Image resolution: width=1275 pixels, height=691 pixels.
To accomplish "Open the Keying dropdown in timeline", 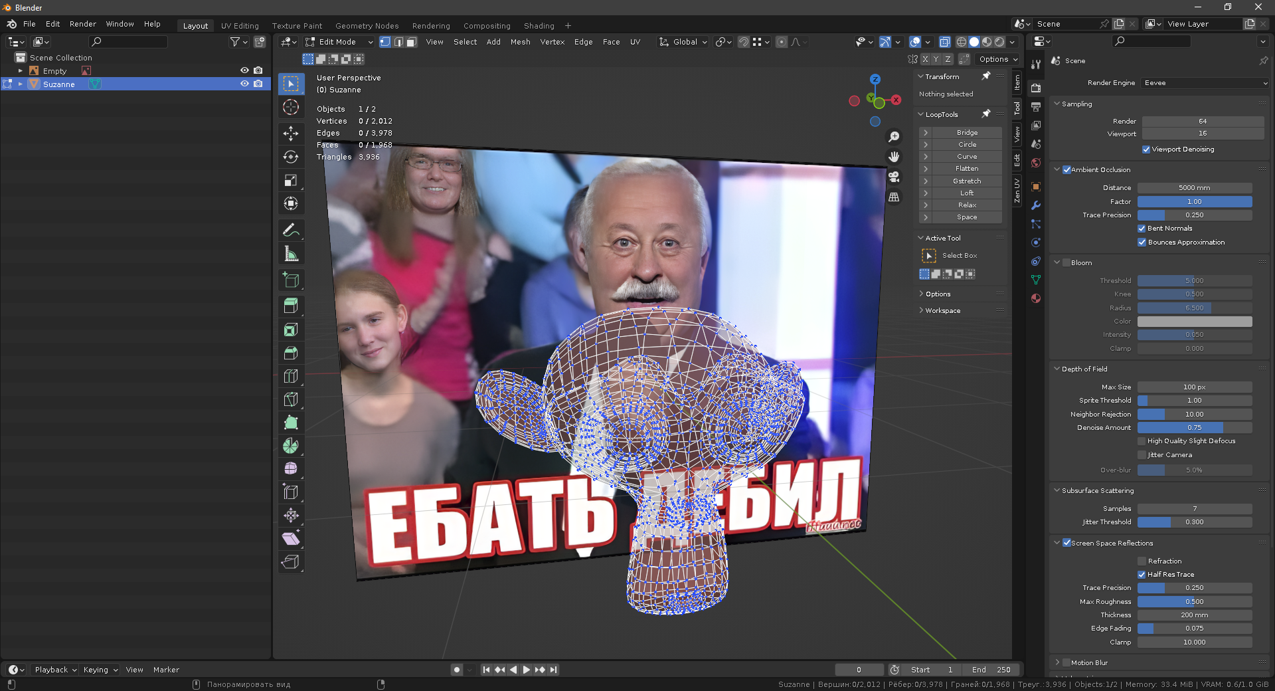I will (x=100, y=670).
